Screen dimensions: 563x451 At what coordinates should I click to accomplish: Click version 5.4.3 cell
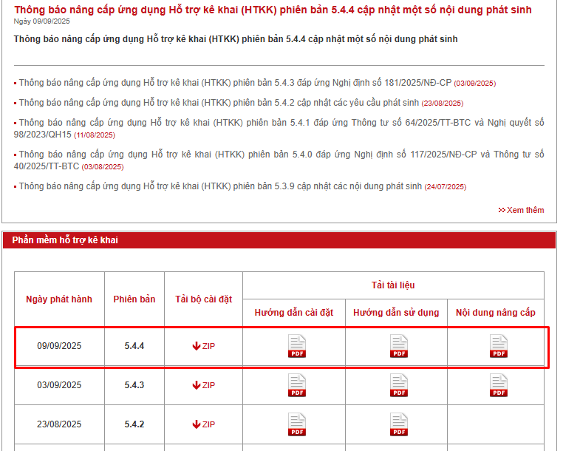click(x=134, y=385)
